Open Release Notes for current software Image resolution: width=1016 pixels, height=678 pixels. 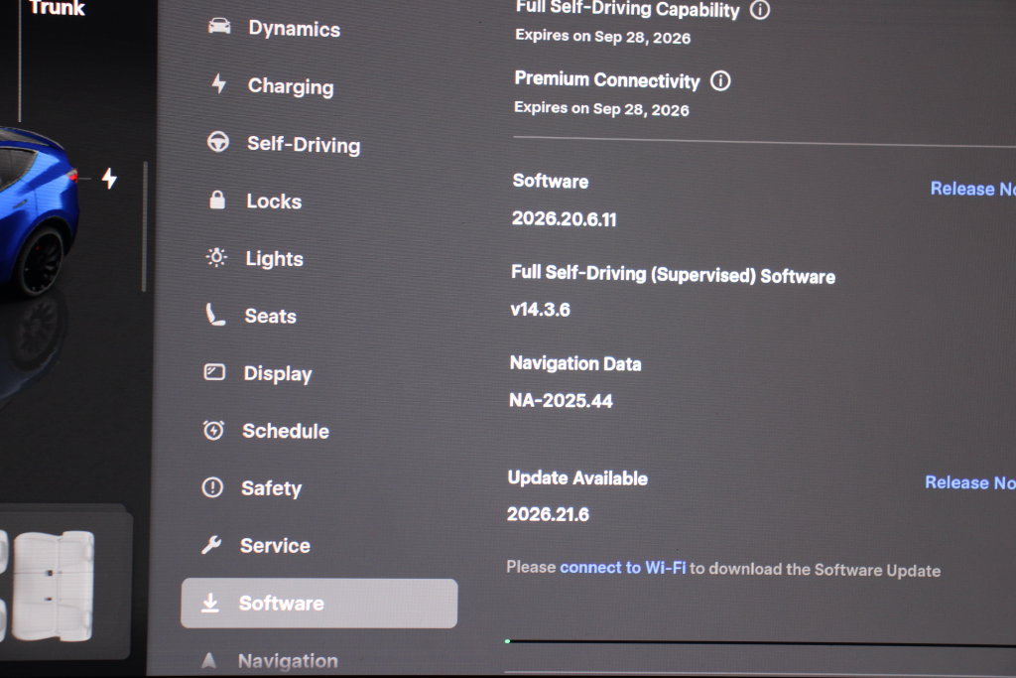(x=972, y=189)
